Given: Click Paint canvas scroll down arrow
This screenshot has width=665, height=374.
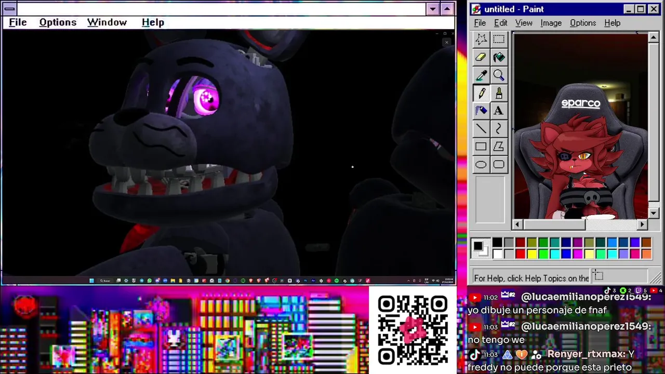Looking at the screenshot, I should tap(654, 213).
